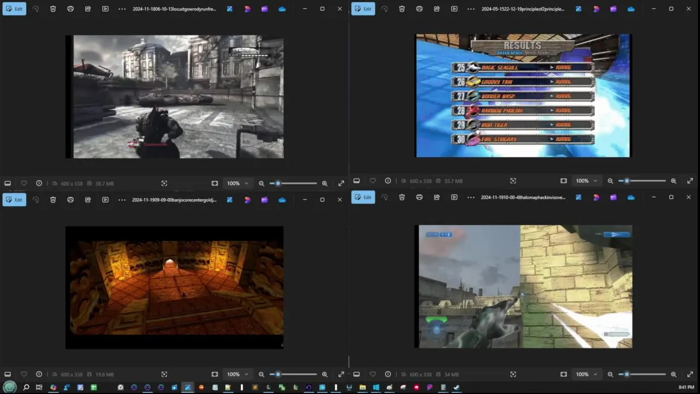This screenshot has width=700, height=394.
Task: Open Edit in the banjocorecentergold window
Action: 14,200
